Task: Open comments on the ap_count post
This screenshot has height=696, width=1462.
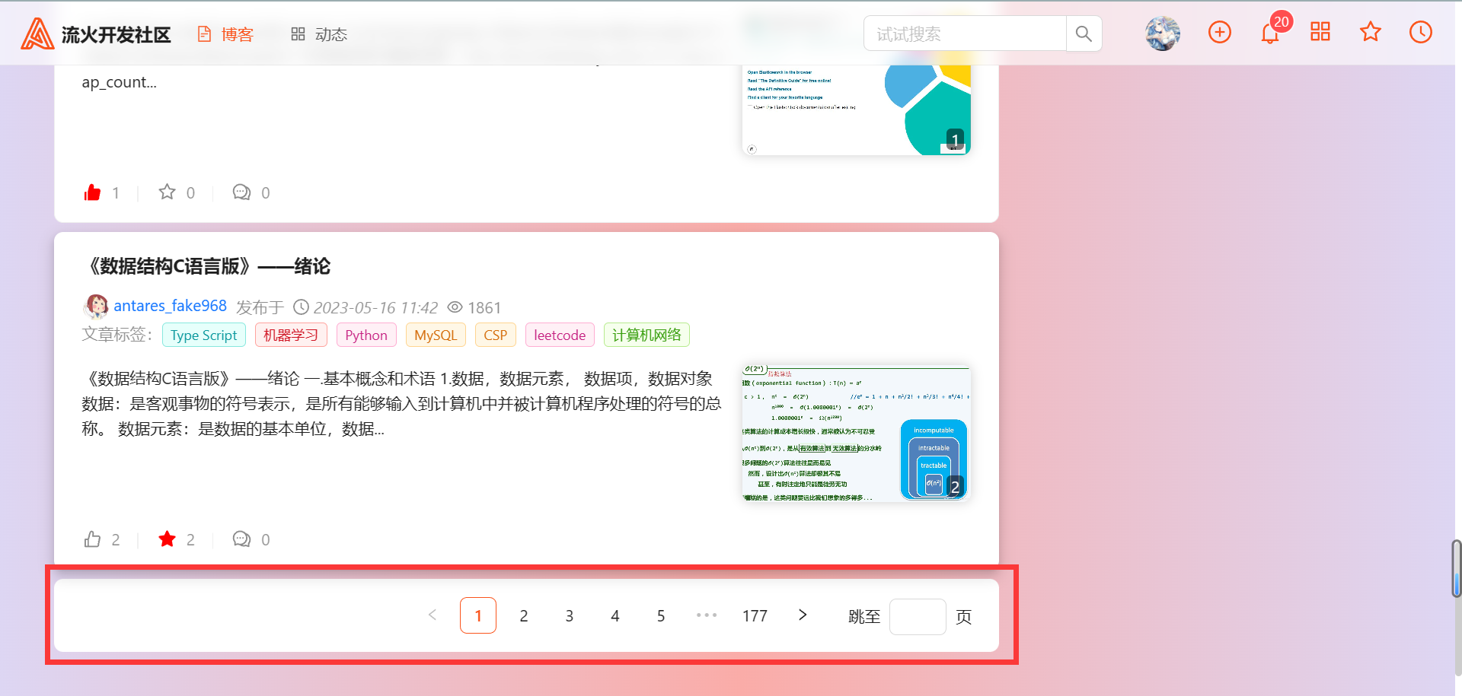Action: (x=241, y=192)
